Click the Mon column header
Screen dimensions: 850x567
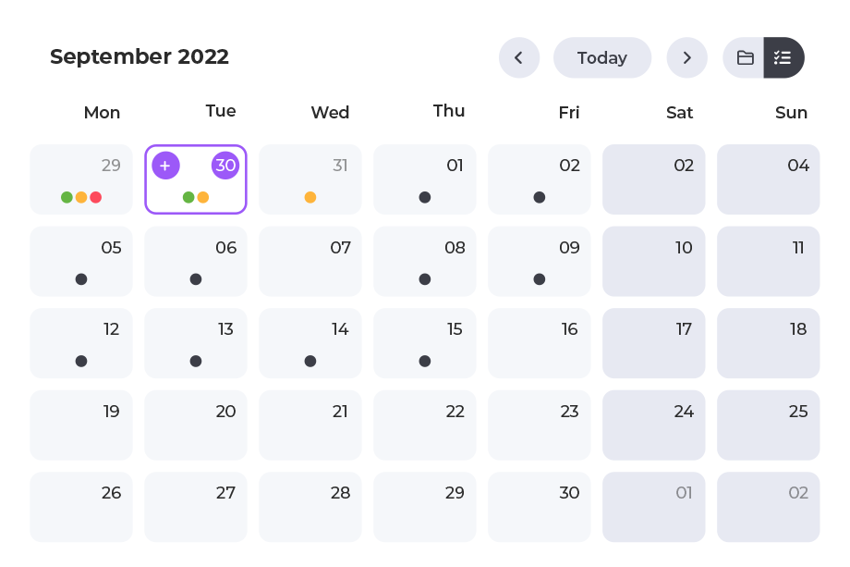point(102,112)
